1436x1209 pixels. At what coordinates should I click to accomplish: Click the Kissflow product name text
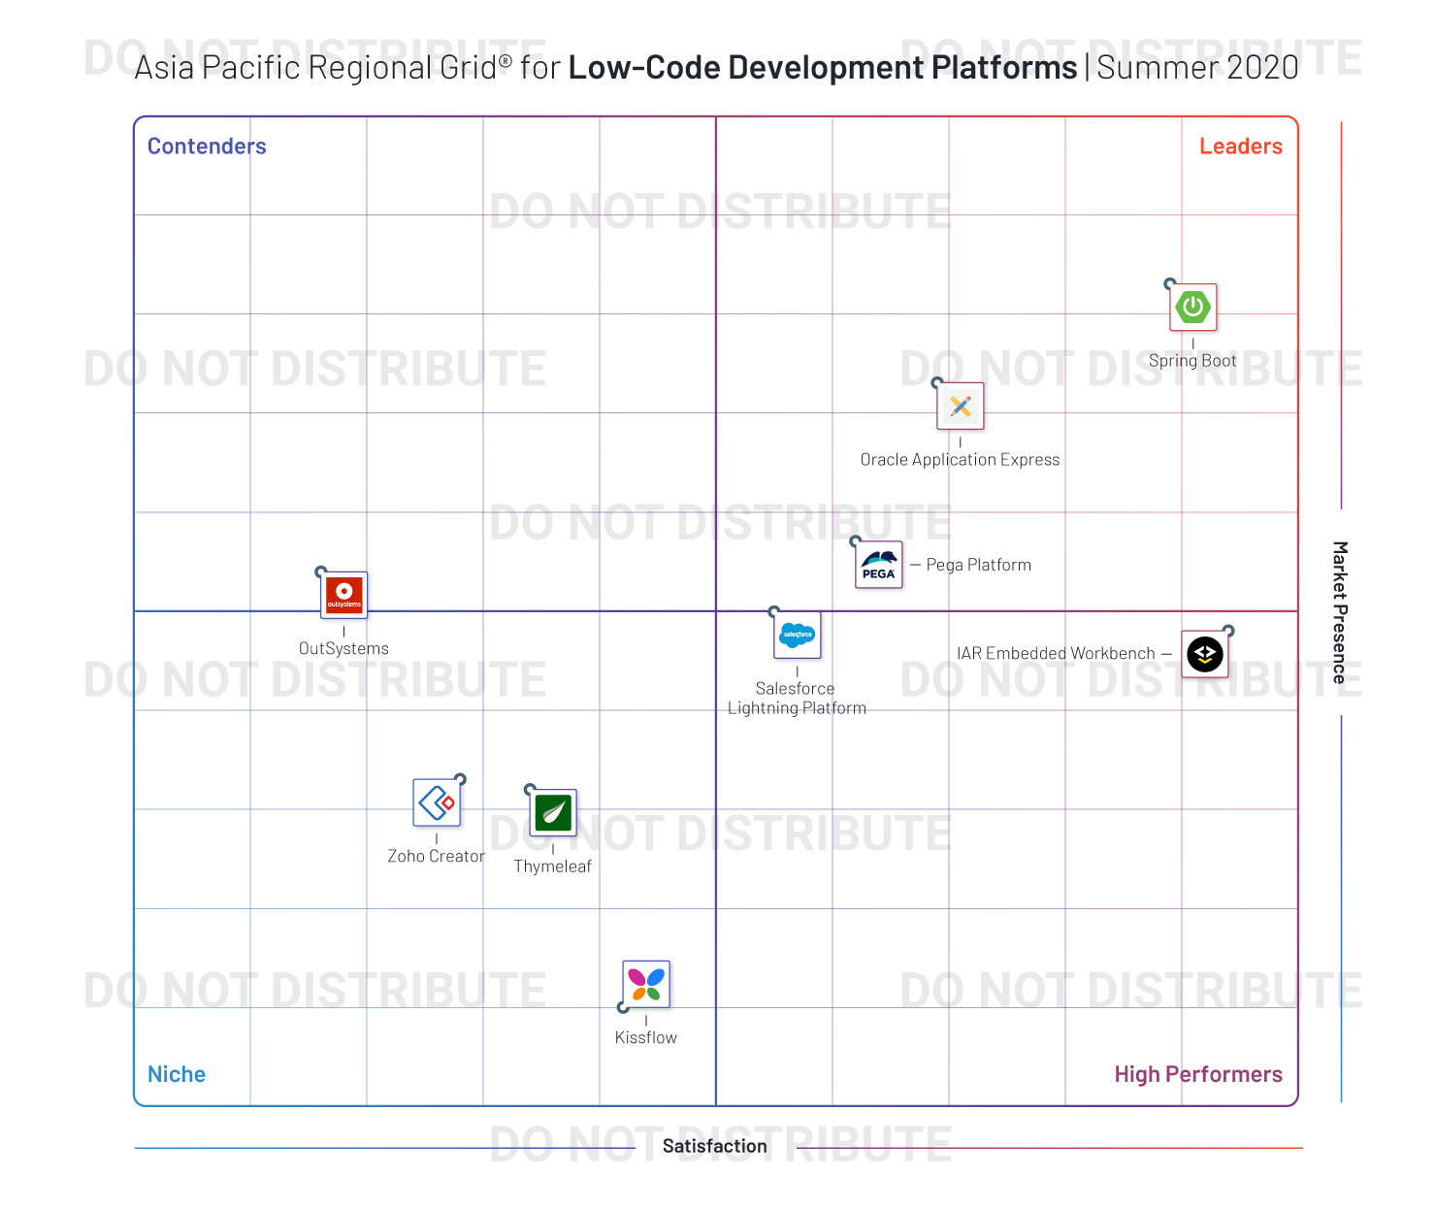point(645,1036)
